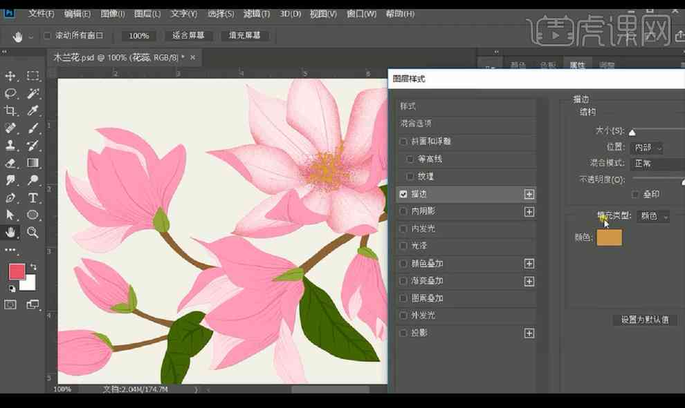Open the Edit menu
The width and height of the screenshot is (685, 408).
(77, 14)
